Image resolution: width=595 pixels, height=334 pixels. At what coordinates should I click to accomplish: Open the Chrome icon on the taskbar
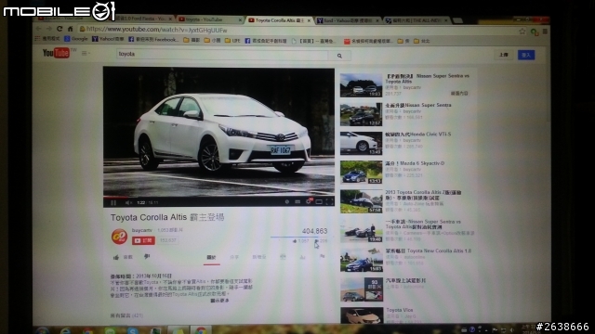point(201,330)
